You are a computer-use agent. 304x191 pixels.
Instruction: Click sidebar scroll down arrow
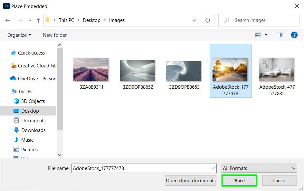coord(60,155)
